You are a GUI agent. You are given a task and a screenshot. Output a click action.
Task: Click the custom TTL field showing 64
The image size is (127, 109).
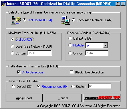tap(100, 86)
